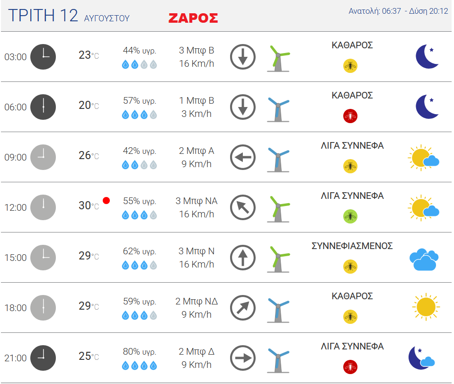Click the moon with cloud icon at 21:00

click(421, 357)
